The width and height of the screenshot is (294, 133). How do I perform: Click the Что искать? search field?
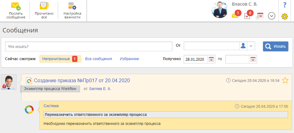click(x=89, y=46)
